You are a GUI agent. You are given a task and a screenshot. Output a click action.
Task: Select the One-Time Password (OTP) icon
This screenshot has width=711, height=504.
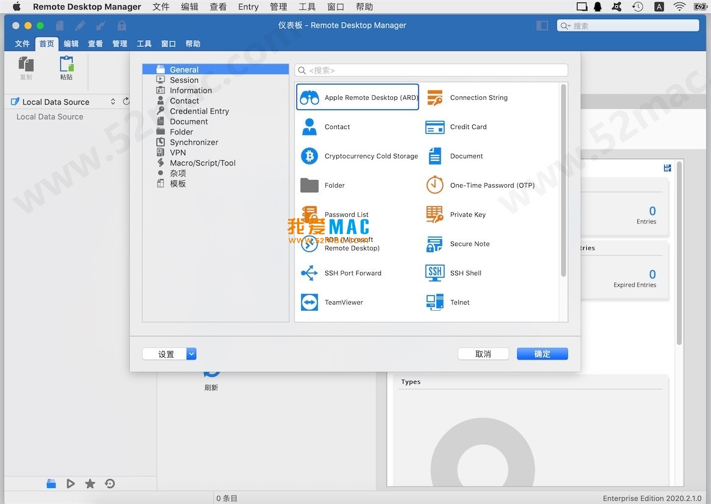tap(435, 185)
